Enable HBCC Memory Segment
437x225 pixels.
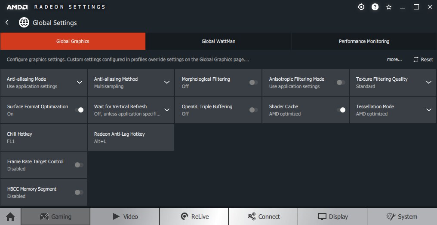point(79,192)
